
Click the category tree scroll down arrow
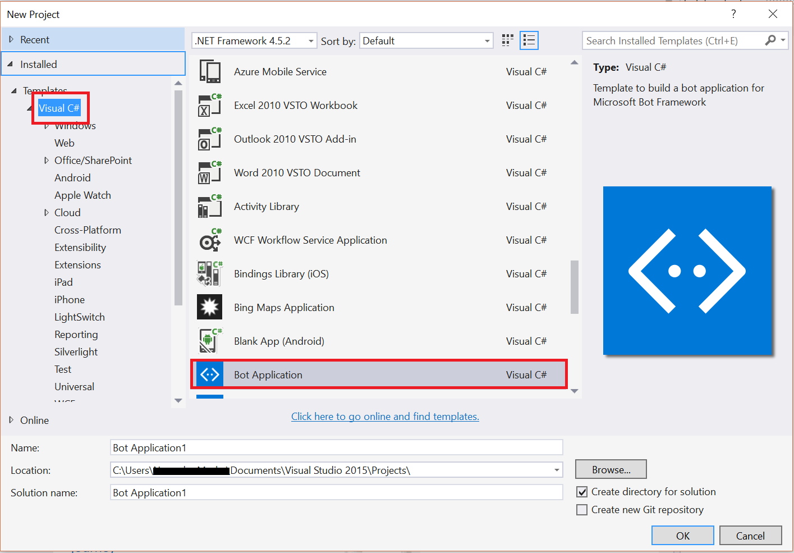pos(178,401)
